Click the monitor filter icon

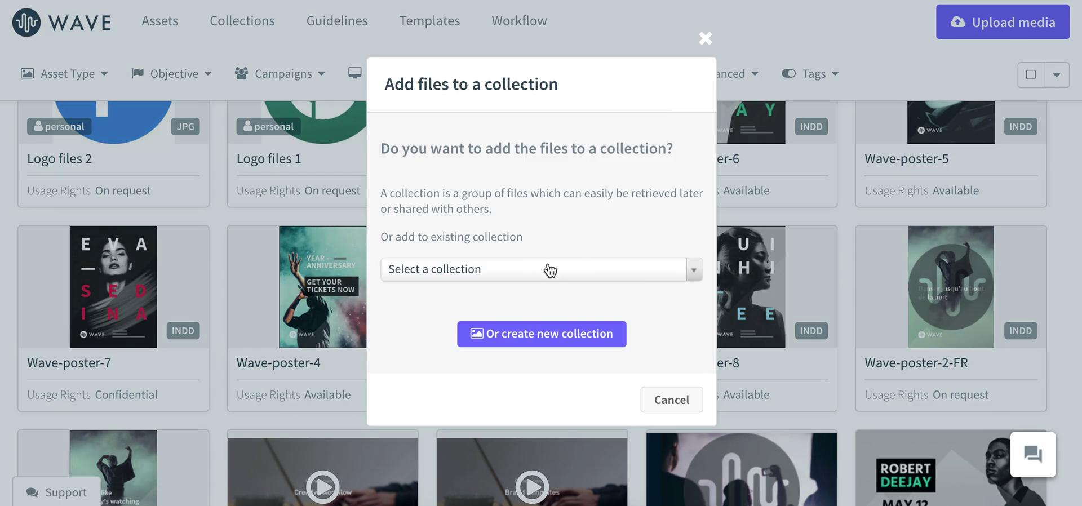(x=355, y=73)
